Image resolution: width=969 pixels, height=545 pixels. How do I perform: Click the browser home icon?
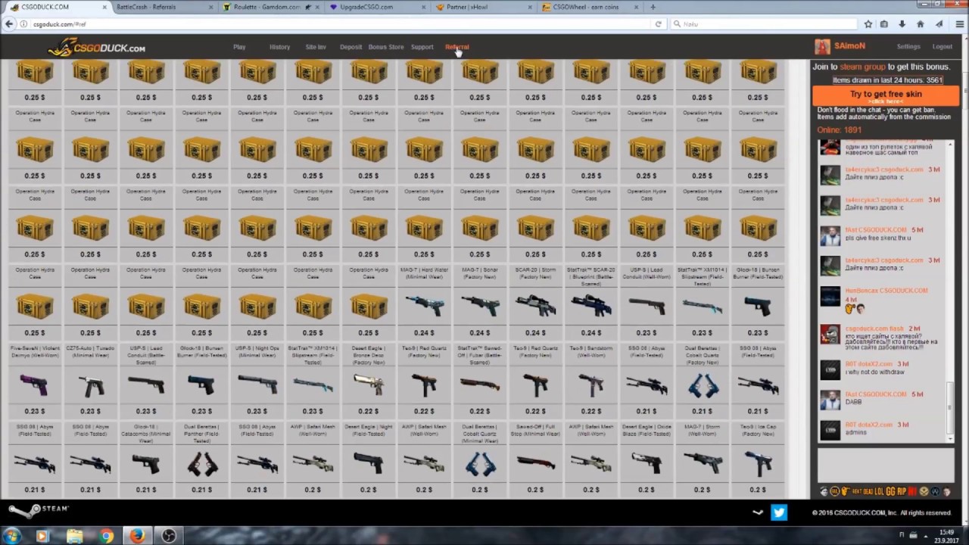pyautogui.click(x=921, y=24)
